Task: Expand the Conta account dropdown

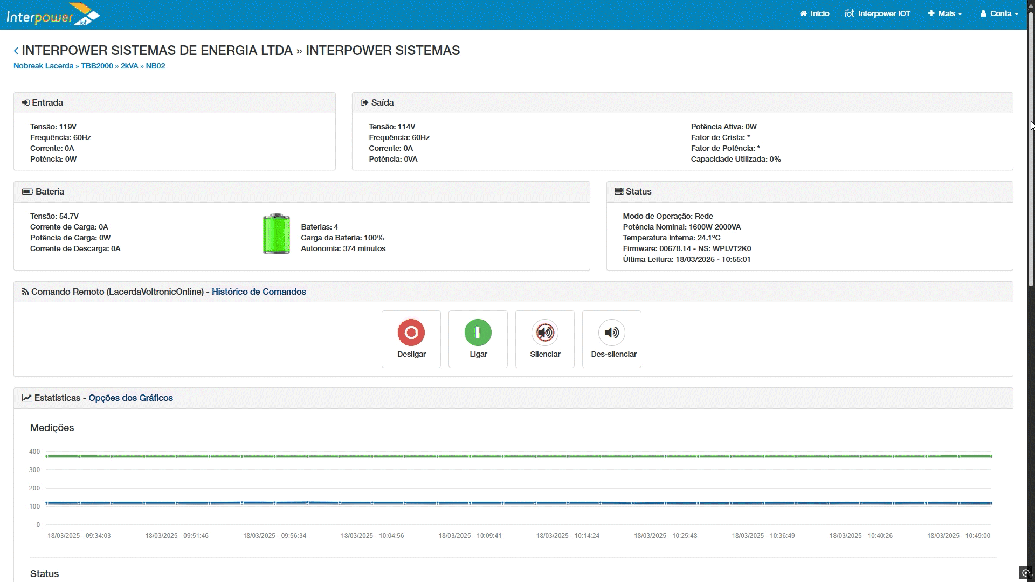Action: click(x=999, y=13)
